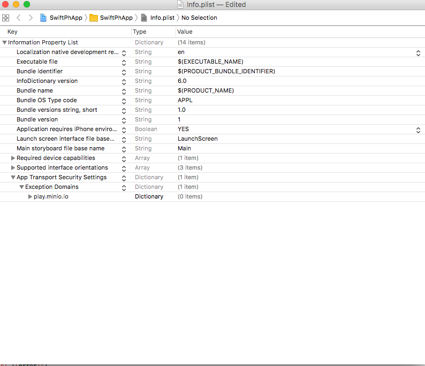Click the Key column header
Viewport: 425px width, 366px height.
click(x=12, y=32)
